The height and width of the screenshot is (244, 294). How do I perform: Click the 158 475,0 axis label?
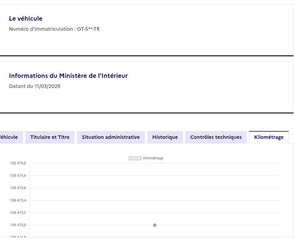(x=18, y=225)
